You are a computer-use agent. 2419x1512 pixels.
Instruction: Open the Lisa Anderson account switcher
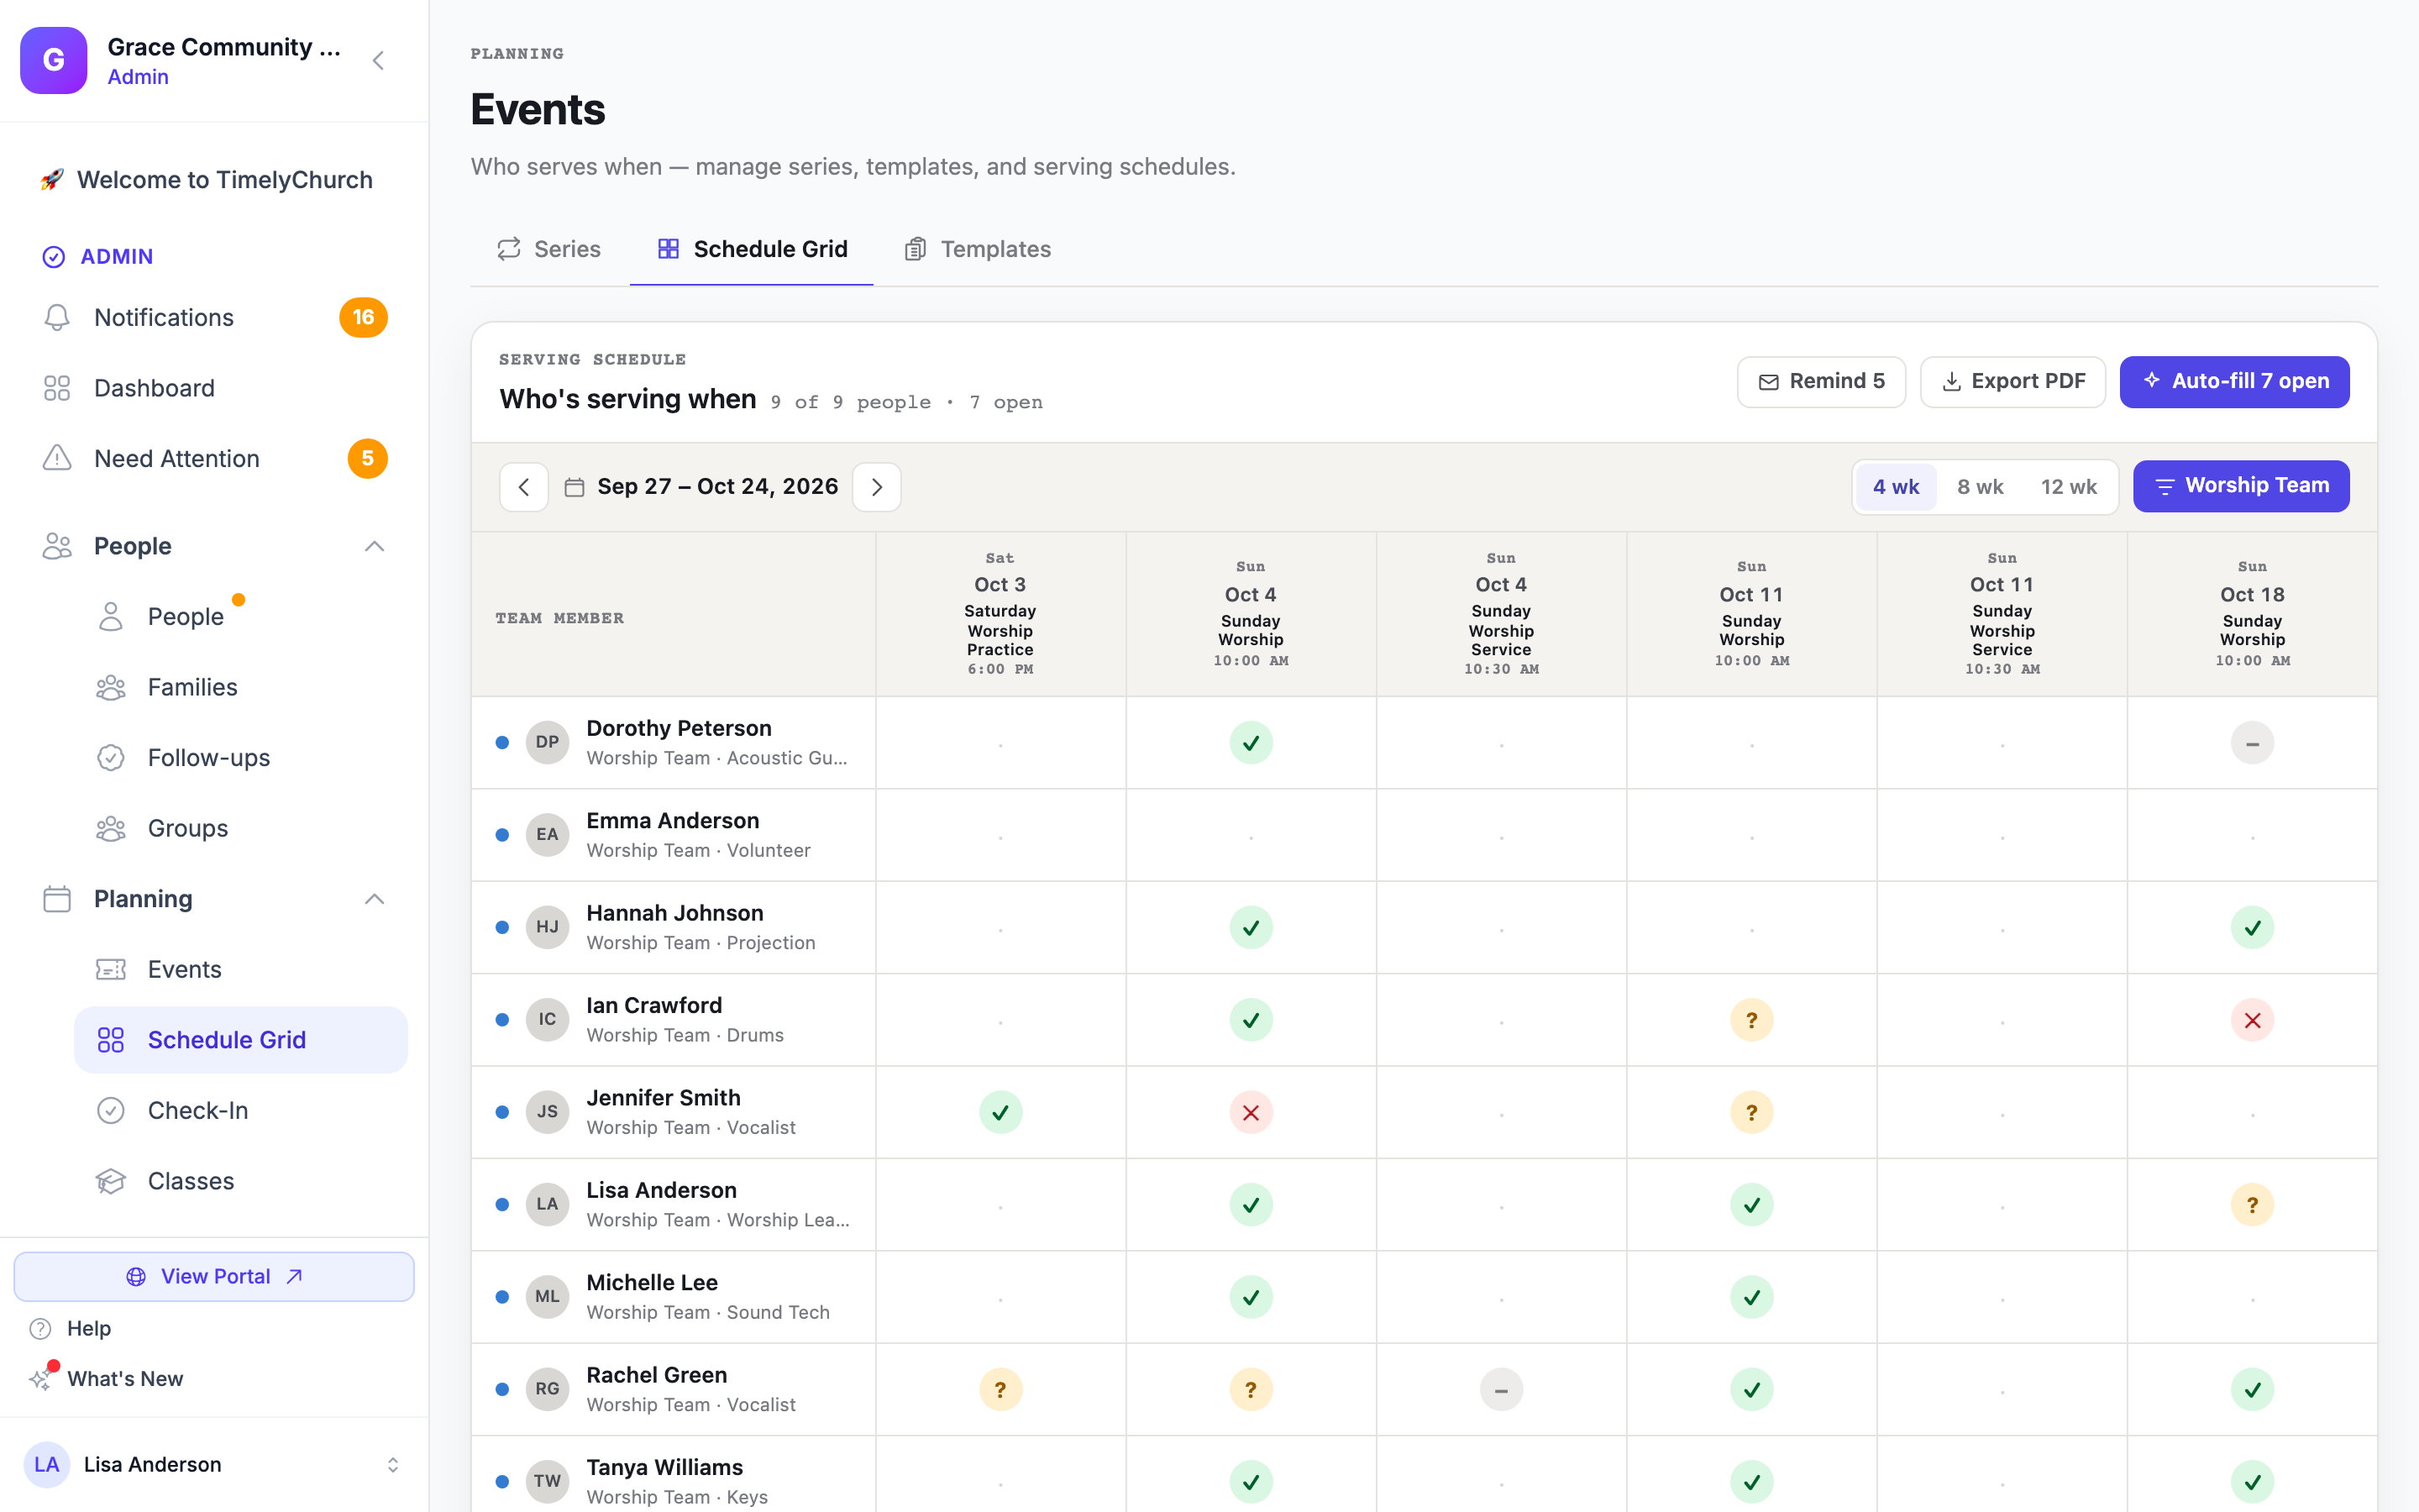[x=214, y=1464]
